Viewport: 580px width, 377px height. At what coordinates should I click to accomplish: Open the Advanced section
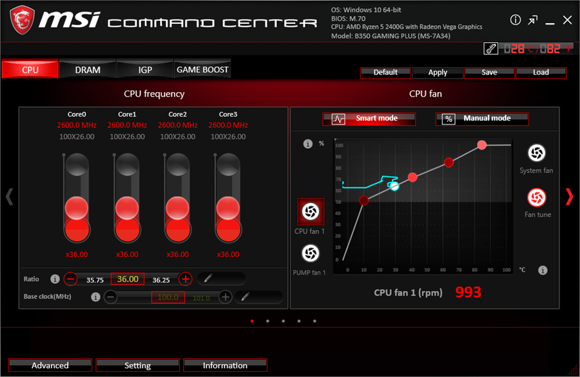point(50,365)
